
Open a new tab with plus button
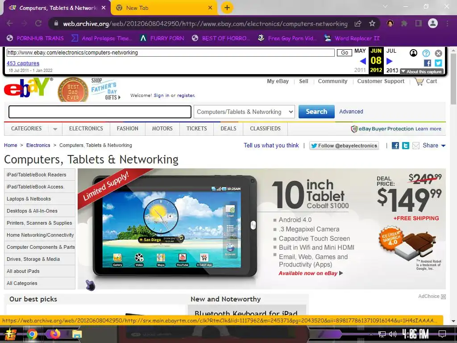(x=227, y=8)
